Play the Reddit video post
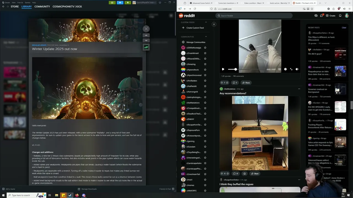 [x=223, y=69]
